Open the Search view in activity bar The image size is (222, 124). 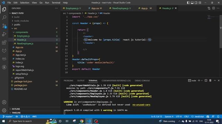pyautogui.click(x=4, y=18)
